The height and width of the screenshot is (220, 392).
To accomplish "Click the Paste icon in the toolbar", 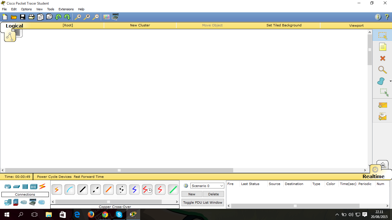I will pos(49,17).
